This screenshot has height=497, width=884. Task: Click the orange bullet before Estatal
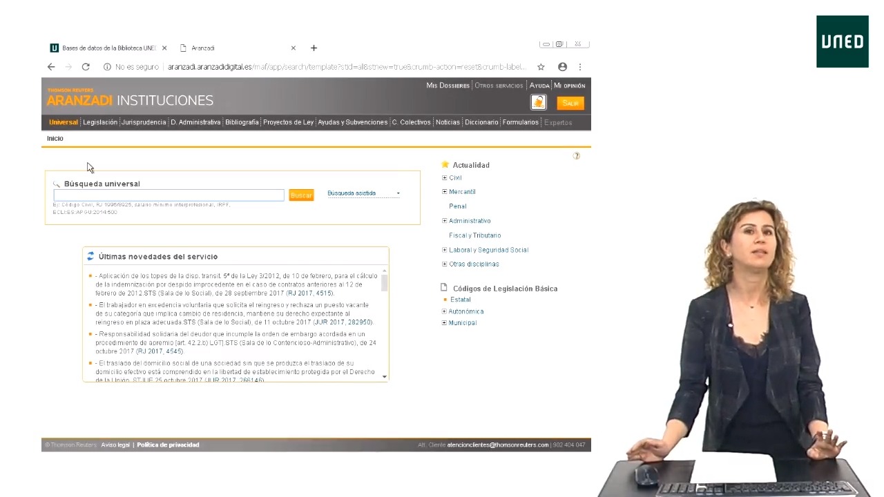coord(445,300)
